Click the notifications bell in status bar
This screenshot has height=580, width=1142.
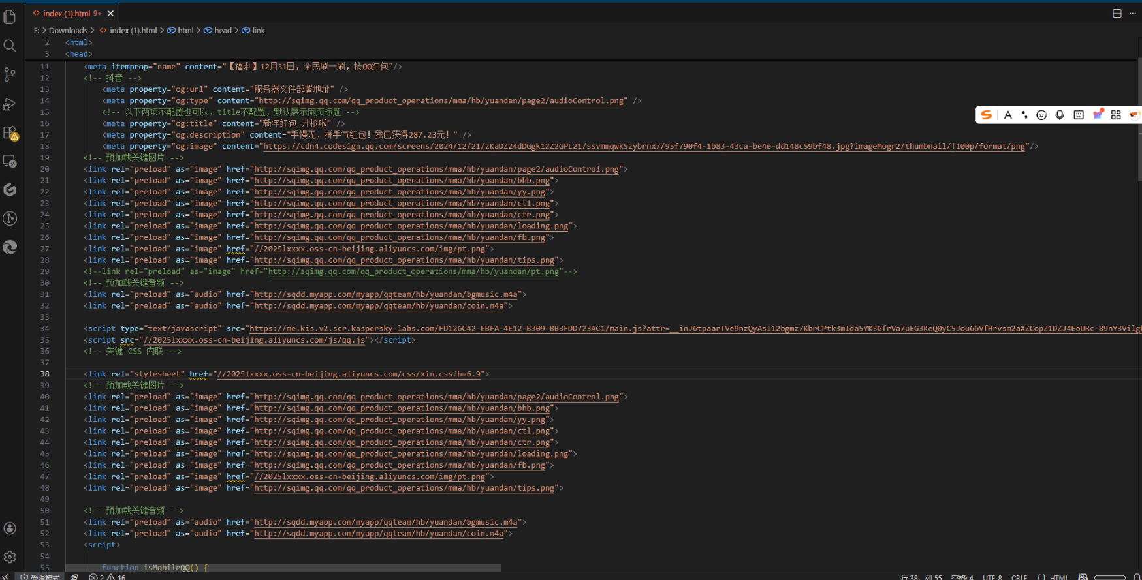pyautogui.click(x=1137, y=577)
